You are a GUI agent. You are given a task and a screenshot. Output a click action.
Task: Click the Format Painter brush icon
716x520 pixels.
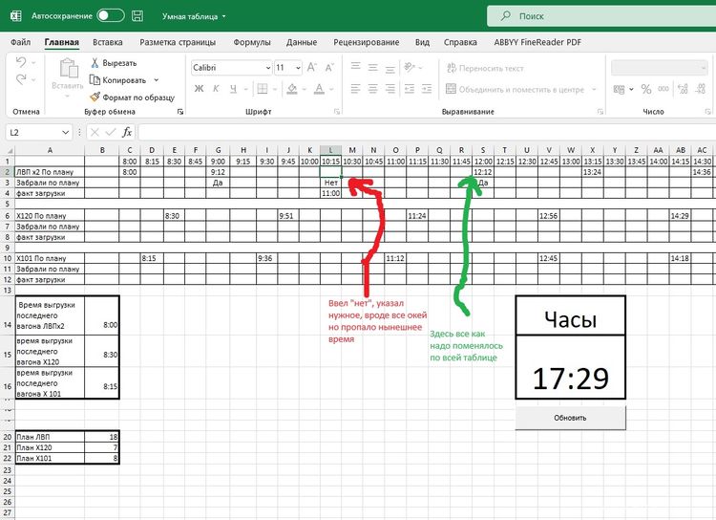[95, 97]
